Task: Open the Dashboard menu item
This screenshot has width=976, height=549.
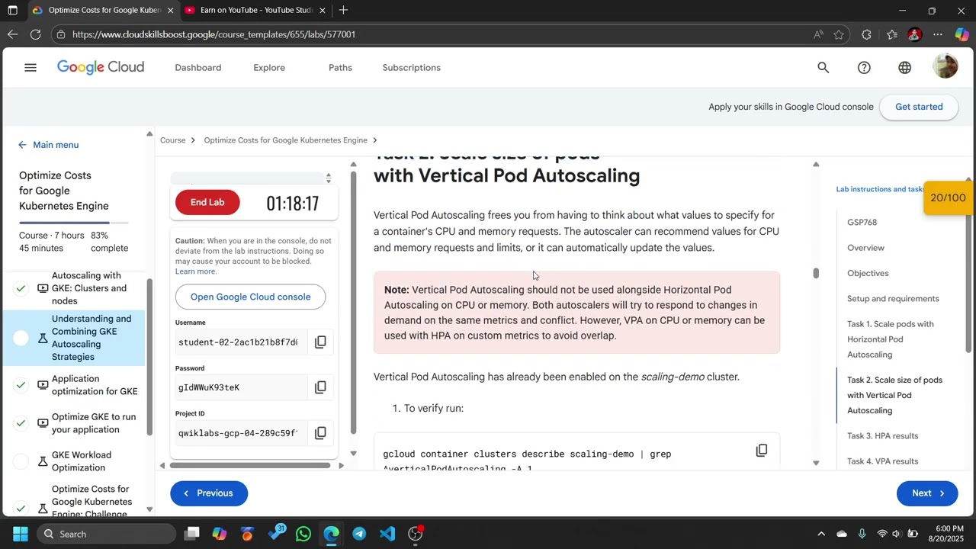Action: (x=198, y=68)
